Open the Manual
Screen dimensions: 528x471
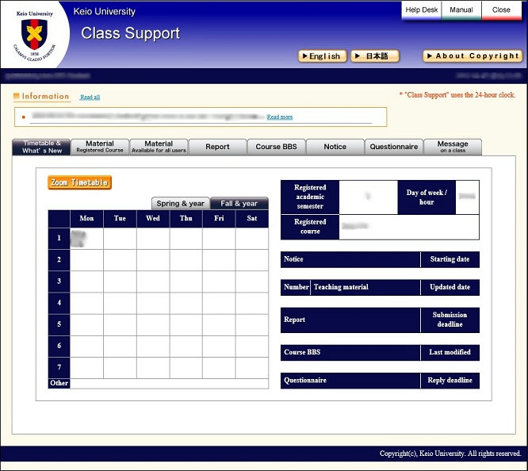click(461, 10)
